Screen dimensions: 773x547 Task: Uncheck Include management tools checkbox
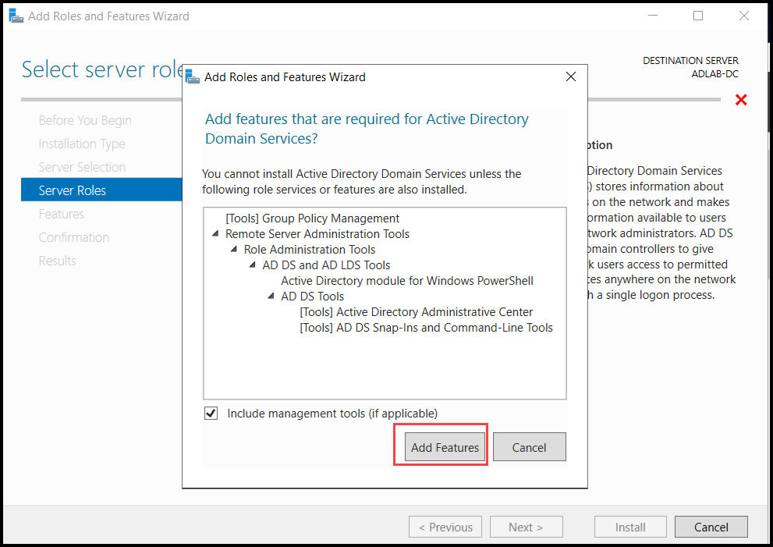(211, 413)
